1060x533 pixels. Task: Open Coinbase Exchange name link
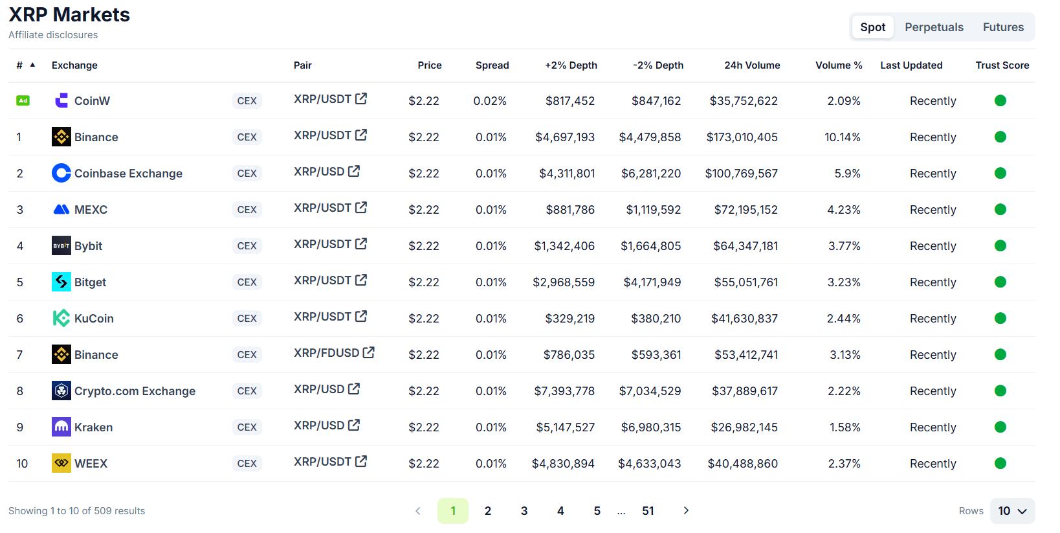[x=128, y=174]
